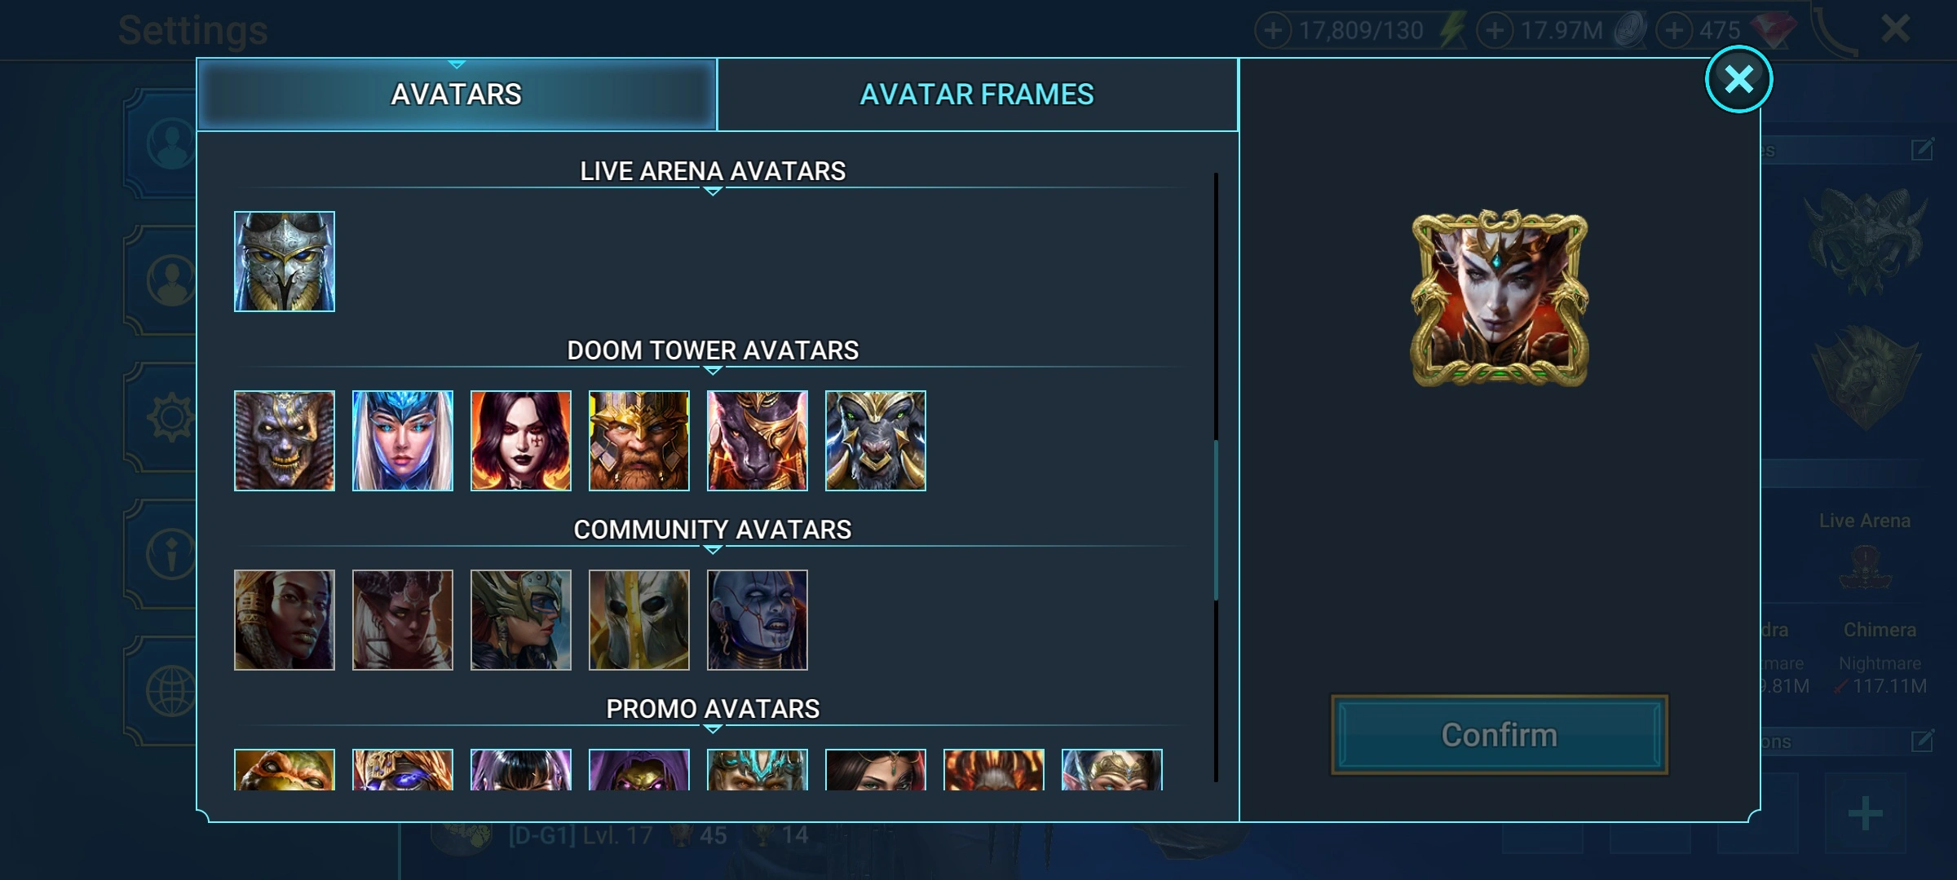Choose the horned demoness Community avatar

(403, 620)
